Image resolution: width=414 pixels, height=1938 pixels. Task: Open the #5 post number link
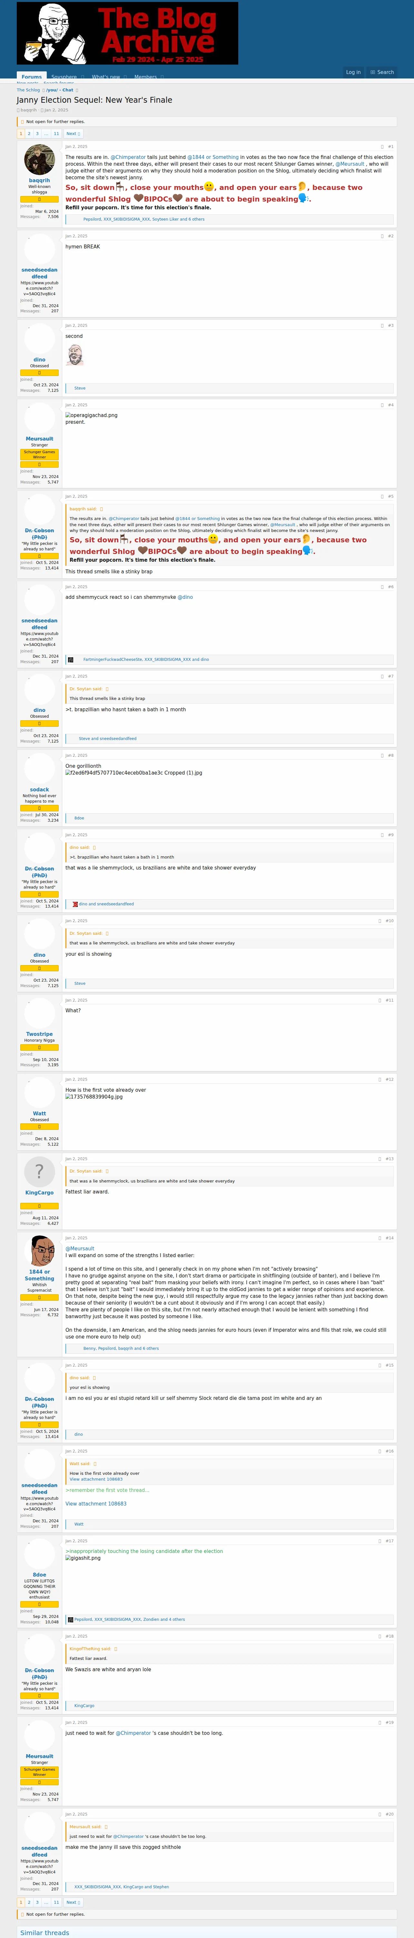pyautogui.click(x=391, y=496)
